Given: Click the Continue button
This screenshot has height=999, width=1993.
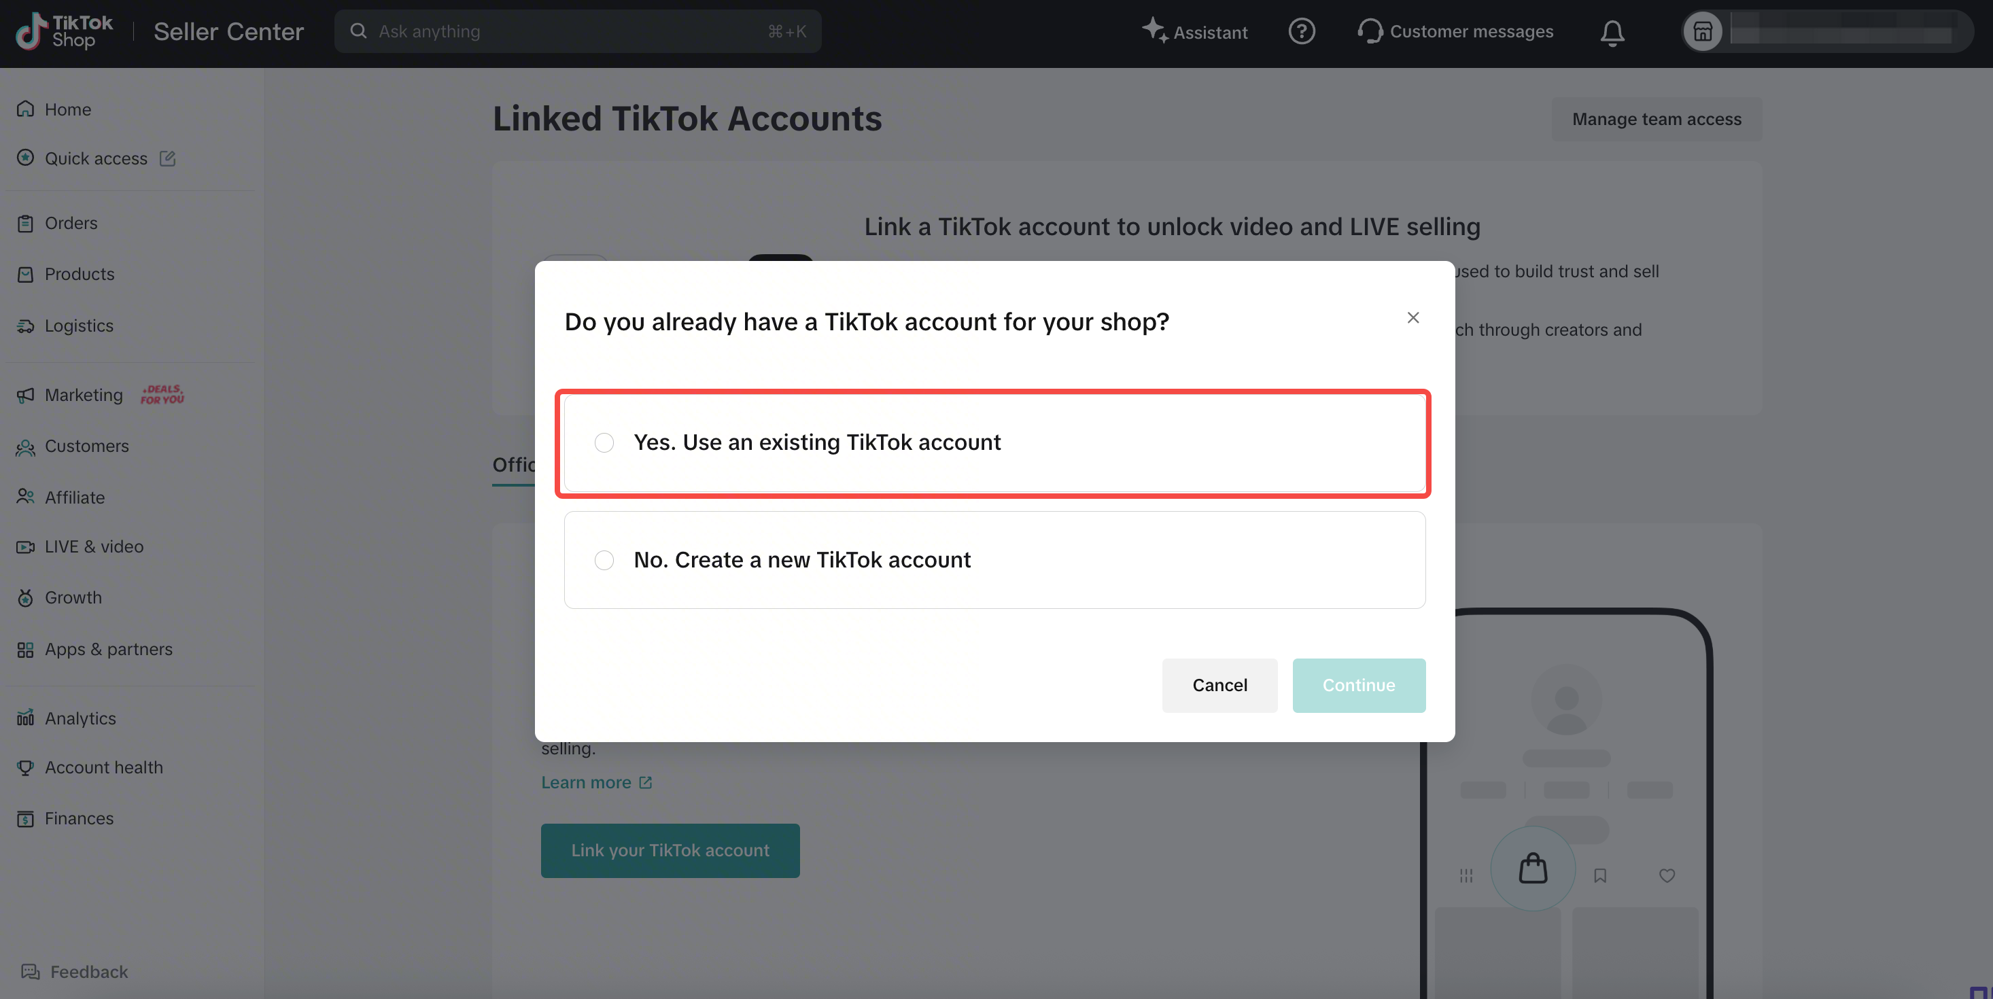Looking at the screenshot, I should [x=1359, y=685].
